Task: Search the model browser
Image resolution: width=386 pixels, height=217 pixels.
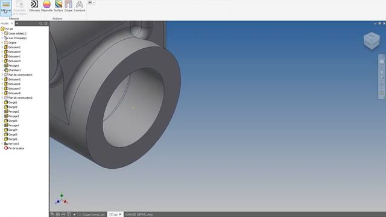Action: (x=41, y=24)
